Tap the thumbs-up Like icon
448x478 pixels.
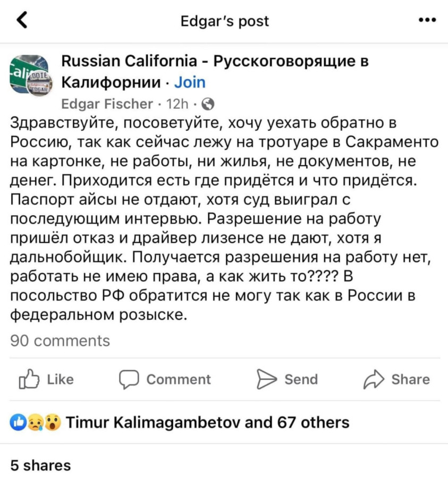pyautogui.click(x=29, y=379)
